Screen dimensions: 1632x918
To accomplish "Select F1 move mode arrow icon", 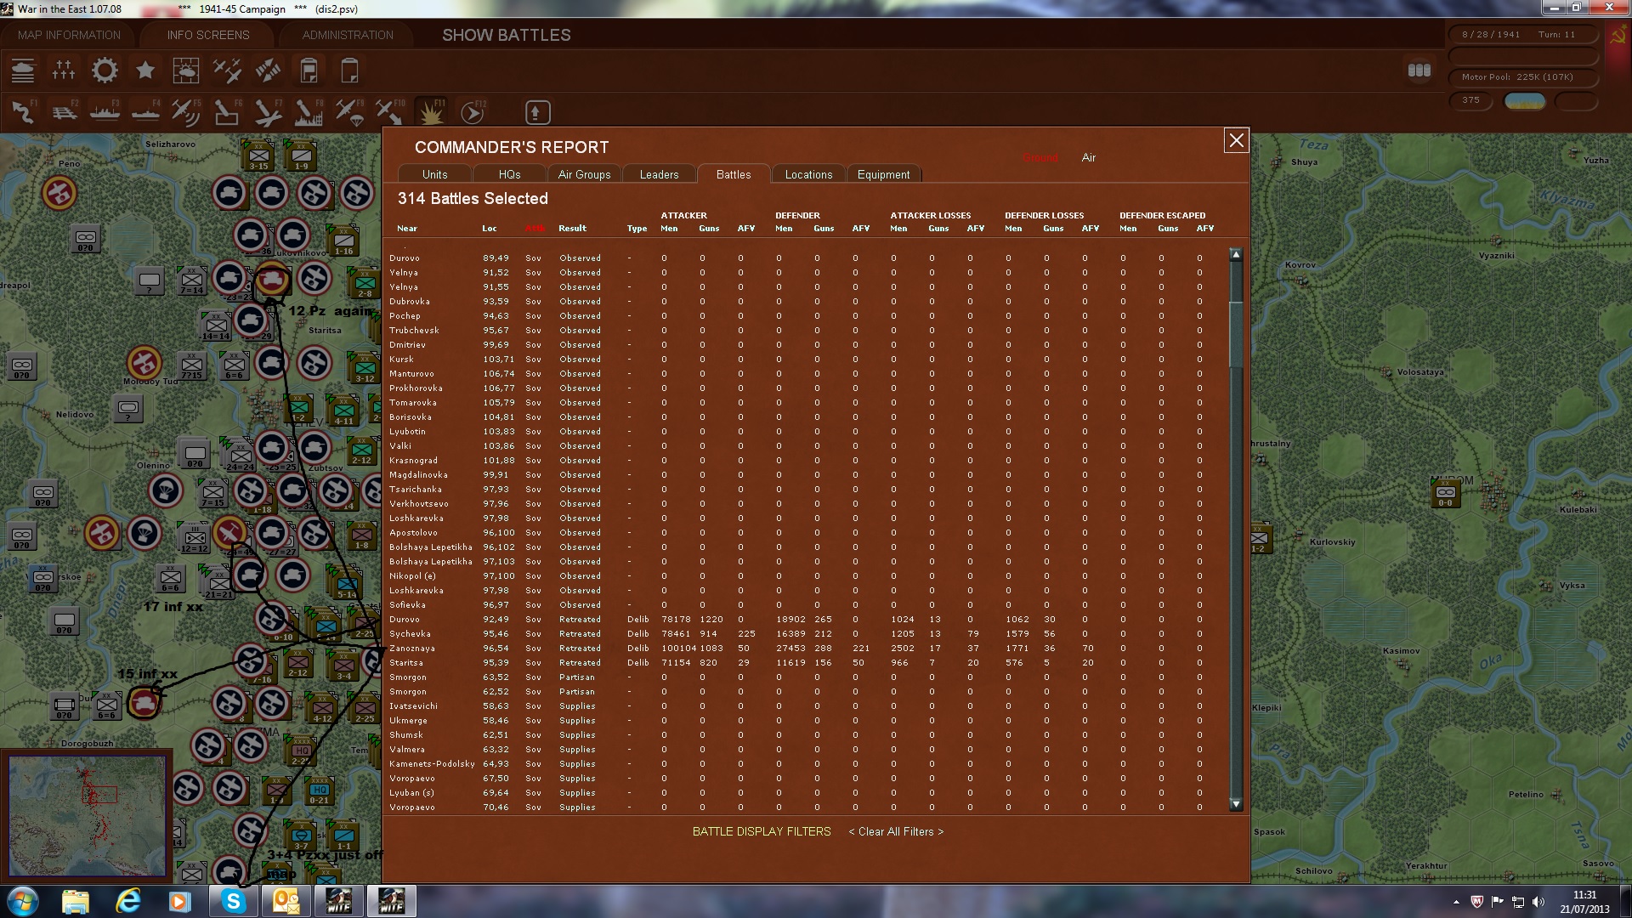I will tap(23, 112).
